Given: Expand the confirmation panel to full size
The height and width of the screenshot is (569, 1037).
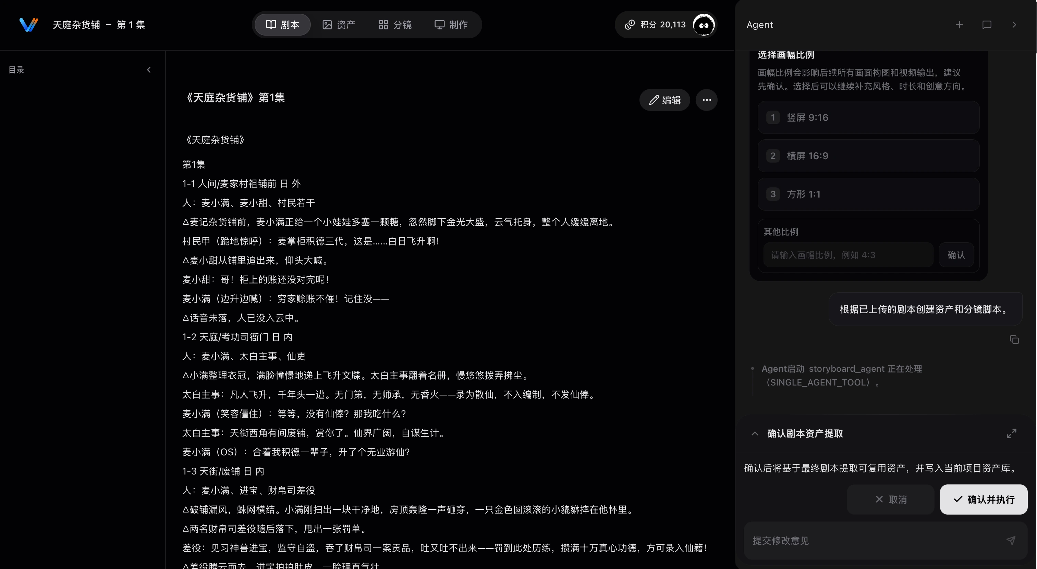Looking at the screenshot, I should click(1011, 433).
